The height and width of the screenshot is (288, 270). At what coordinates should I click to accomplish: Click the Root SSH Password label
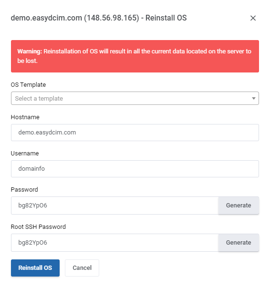(38, 226)
